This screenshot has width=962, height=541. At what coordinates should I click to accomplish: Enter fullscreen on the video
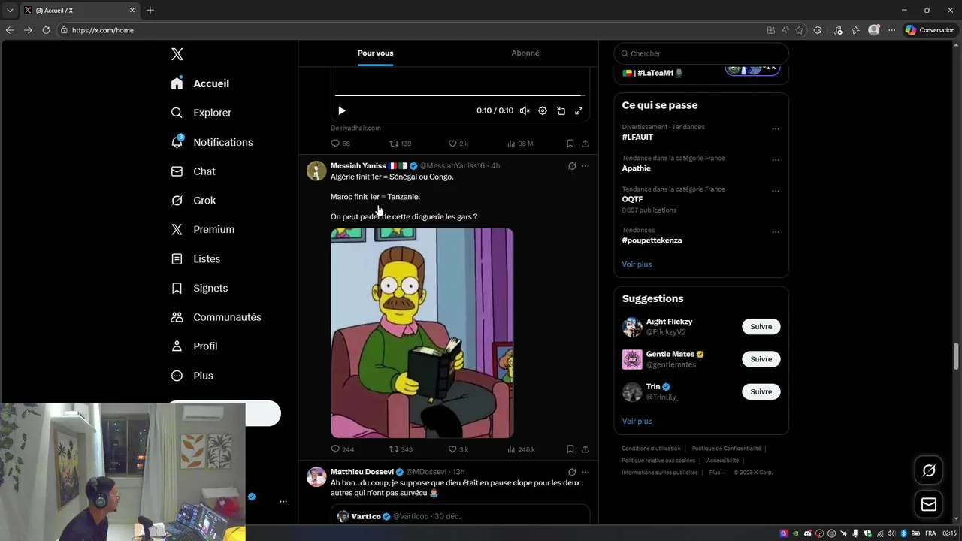click(579, 110)
